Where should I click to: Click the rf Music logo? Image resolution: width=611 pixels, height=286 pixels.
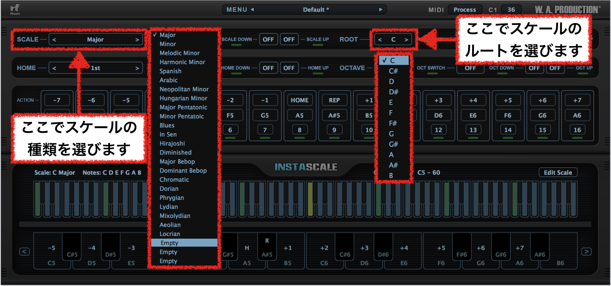(15, 9)
